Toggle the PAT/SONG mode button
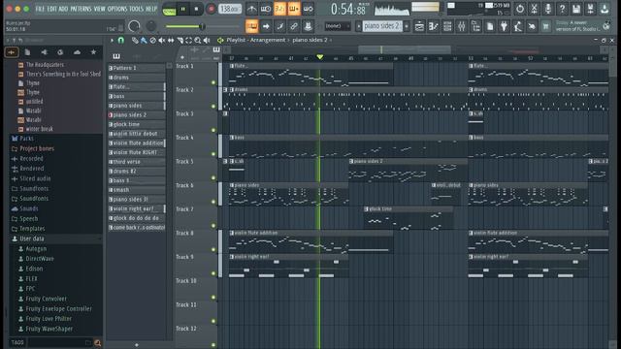Viewport: 621px width, 349px height. 169,10
